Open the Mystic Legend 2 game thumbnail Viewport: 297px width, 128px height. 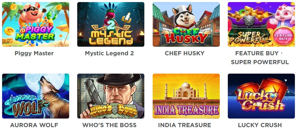(x=111, y=24)
